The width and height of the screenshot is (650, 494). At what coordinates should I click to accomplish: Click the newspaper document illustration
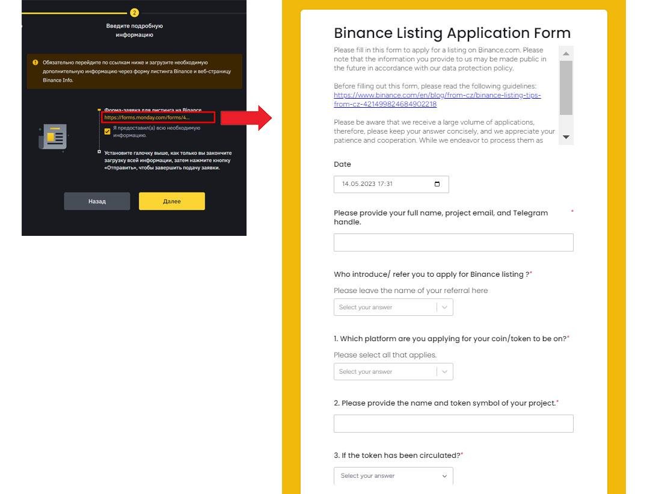pos(54,135)
